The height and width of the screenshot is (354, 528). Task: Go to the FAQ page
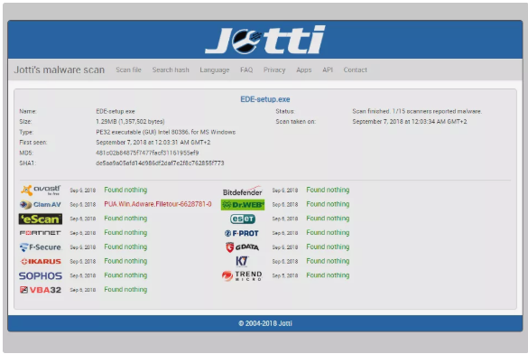coord(246,70)
